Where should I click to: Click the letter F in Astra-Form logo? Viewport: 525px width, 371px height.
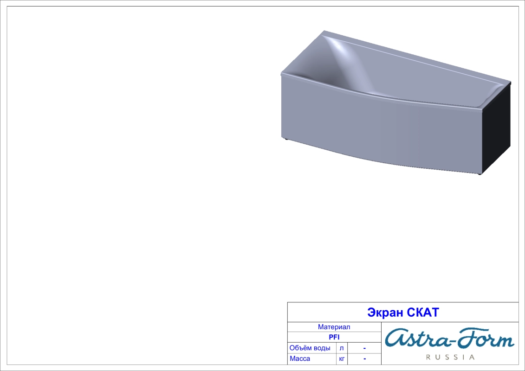pyautogui.click(x=467, y=338)
